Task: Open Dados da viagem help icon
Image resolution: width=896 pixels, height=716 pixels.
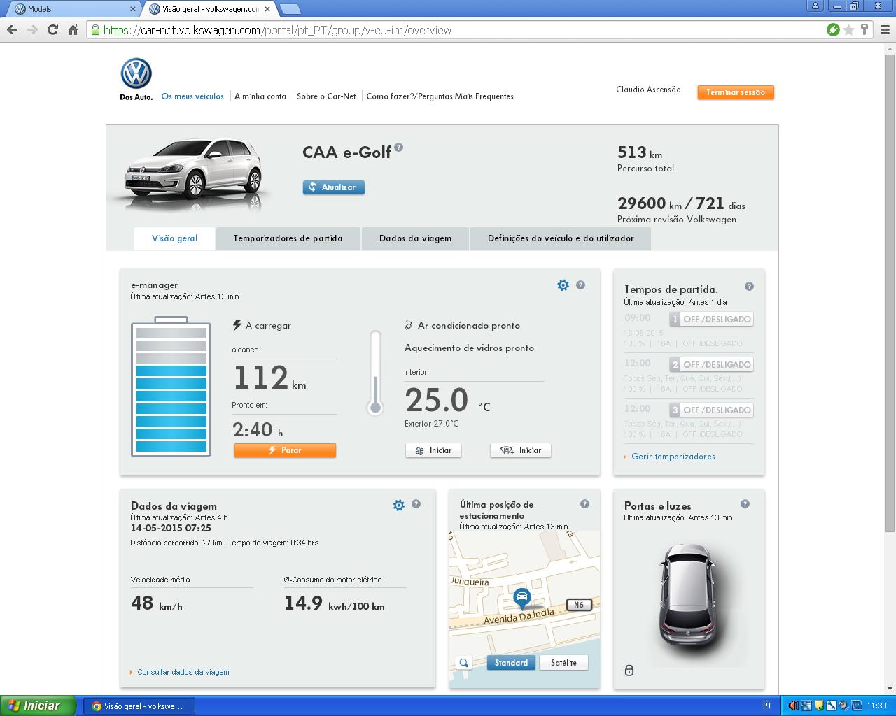Action: point(416,504)
